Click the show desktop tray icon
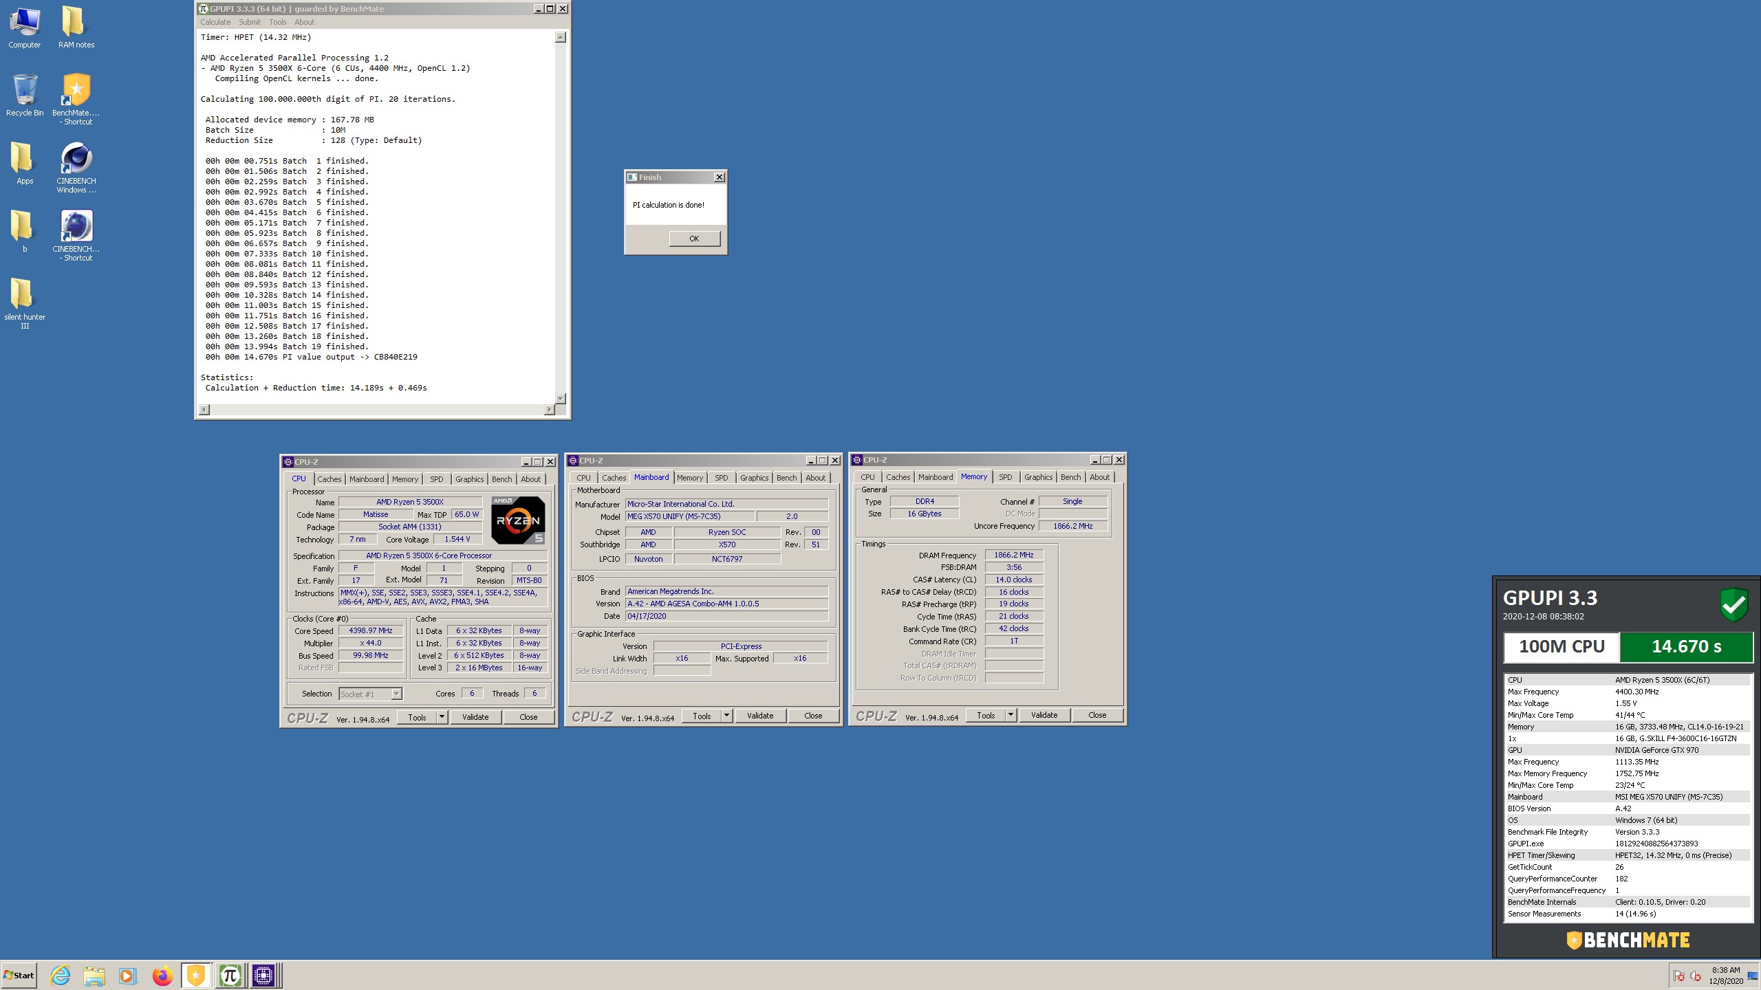 point(1753,976)
